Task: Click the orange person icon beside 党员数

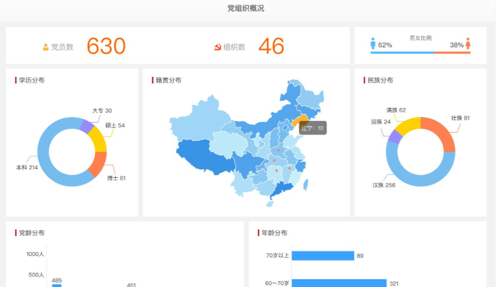Action: 46,47
